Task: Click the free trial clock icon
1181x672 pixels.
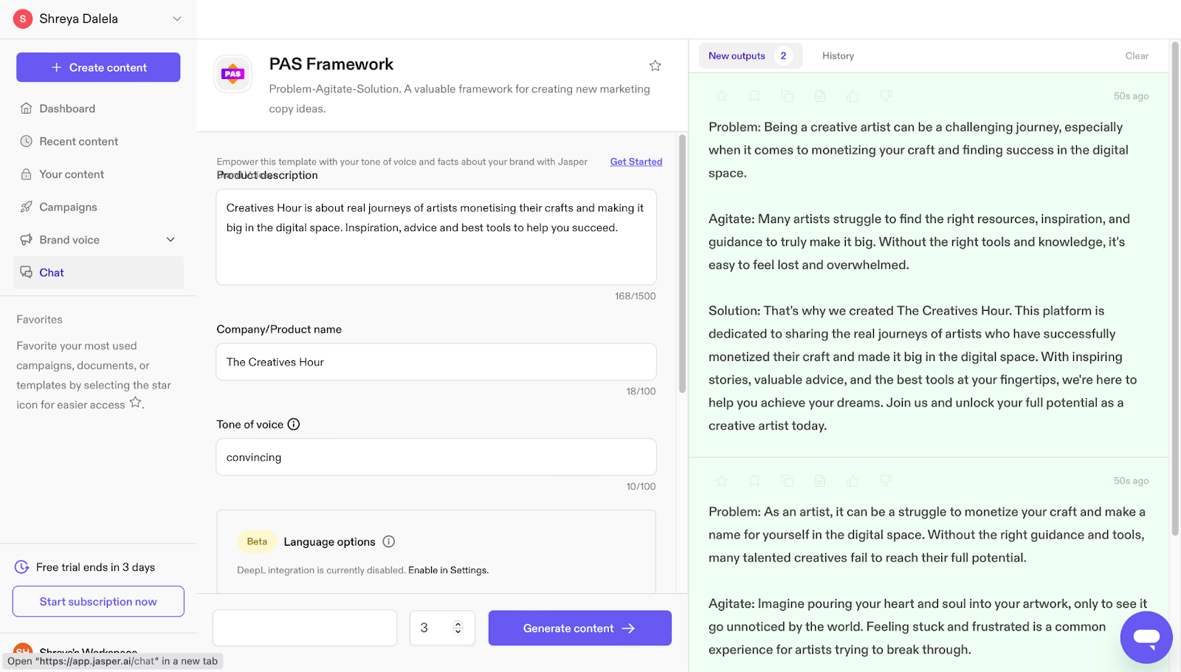Action: pos(22,567)
